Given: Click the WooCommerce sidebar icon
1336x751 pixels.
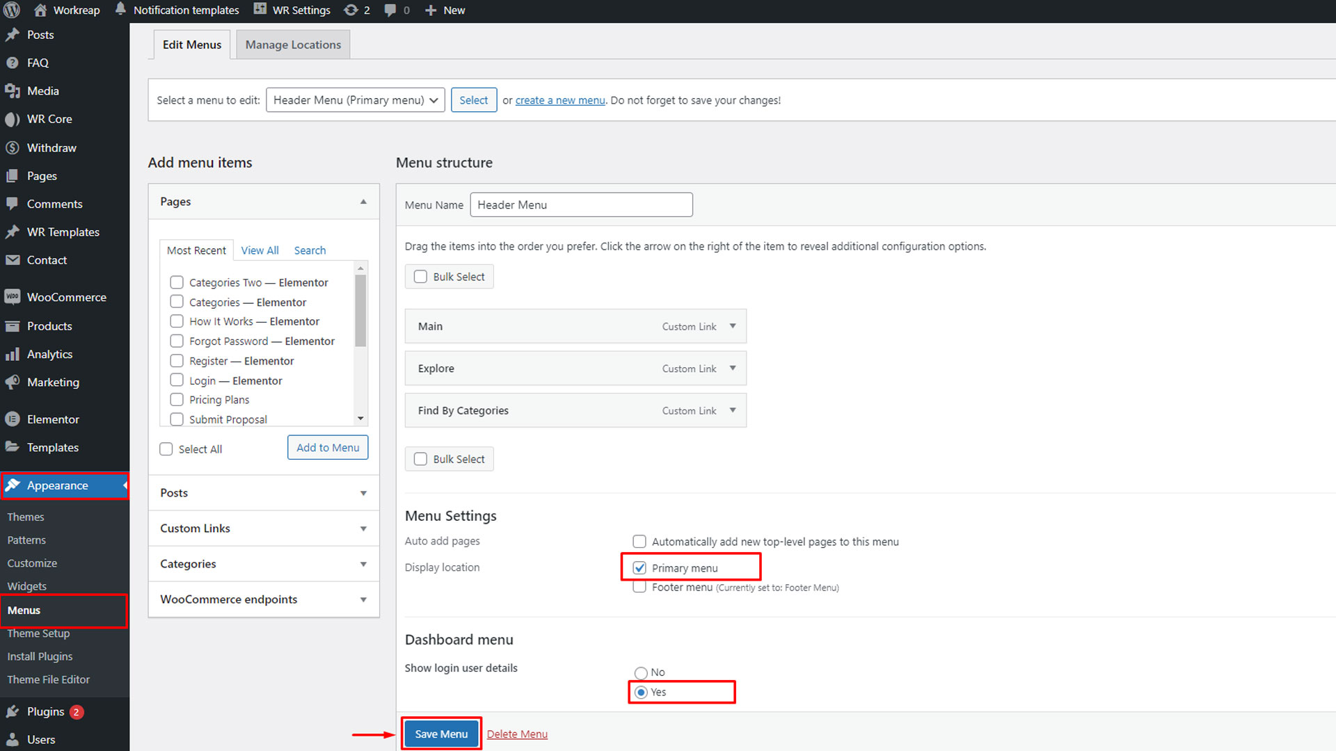Looking at the screenshot, I should tap(12, 297).
